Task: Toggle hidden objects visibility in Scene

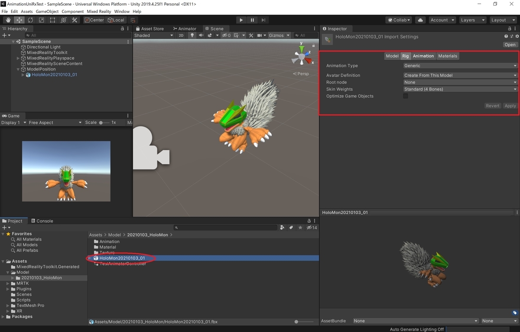Action: (x=226, y=36)
